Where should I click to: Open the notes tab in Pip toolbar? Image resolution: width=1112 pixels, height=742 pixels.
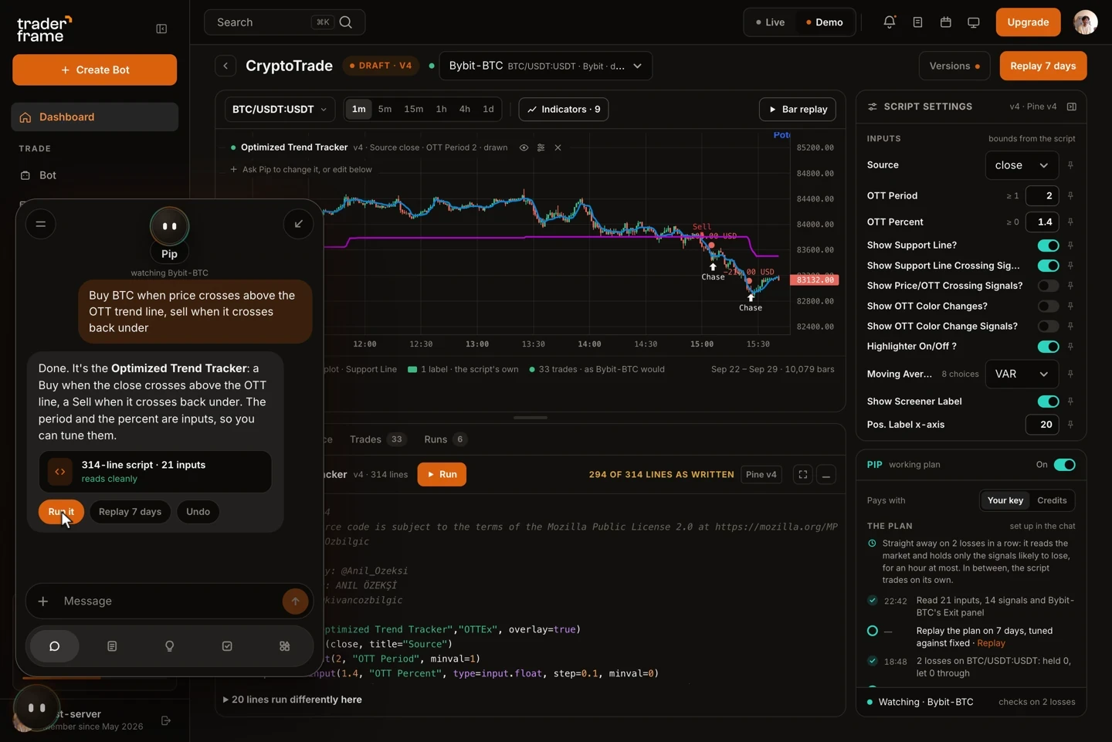coord(112,646)
